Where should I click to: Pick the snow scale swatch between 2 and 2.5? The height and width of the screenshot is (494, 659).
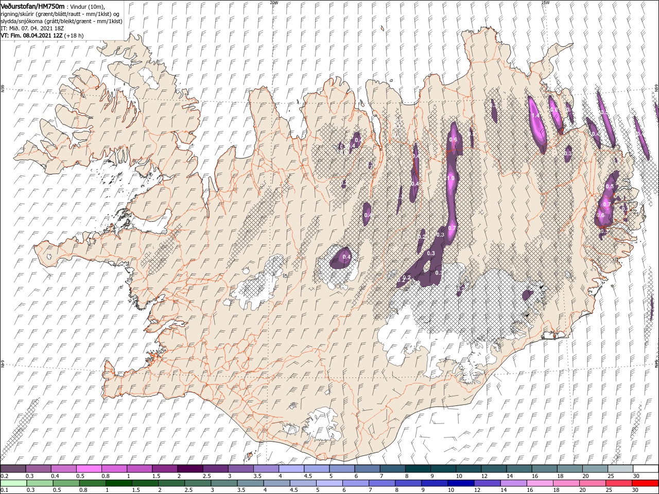190,468
